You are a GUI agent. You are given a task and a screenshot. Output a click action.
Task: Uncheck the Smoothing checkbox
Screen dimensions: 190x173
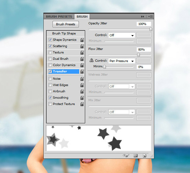tap(50, 98)
